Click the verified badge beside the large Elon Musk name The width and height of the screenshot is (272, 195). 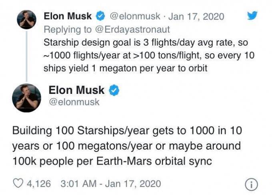[x=114, y=90]
